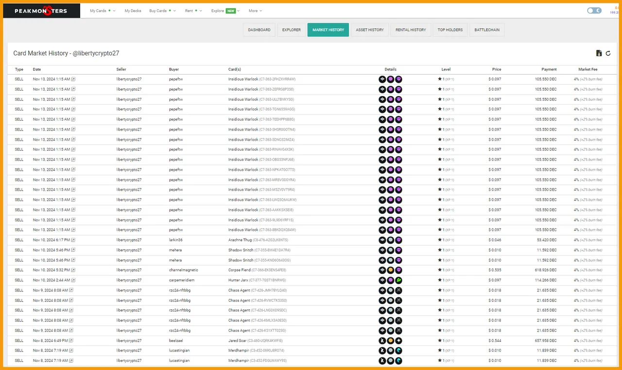The image size is (622, 370).
Task: Open the Corpse Fiend card link
Action: point(240,270)
